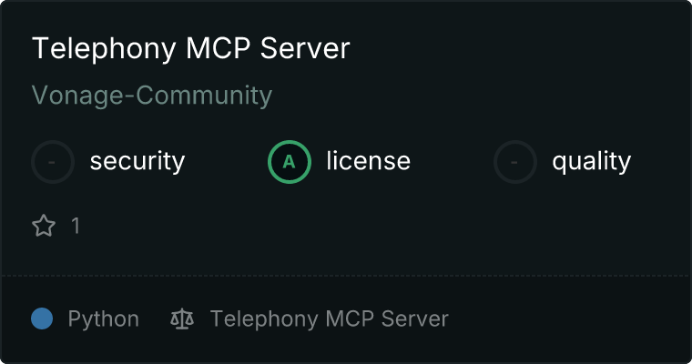This screenshot has height=364, width=692.
Task: Click the star count number 1
Action: pyautogui.click(x=76, y=226)
